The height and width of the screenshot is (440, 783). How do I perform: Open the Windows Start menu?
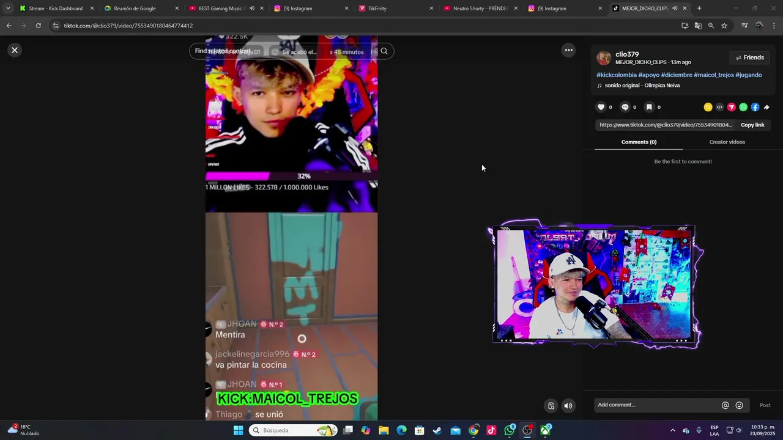238,430
